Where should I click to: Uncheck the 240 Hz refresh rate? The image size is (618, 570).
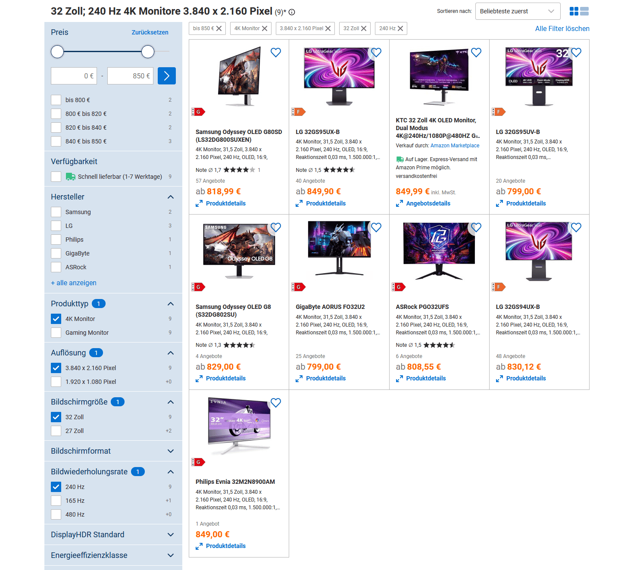pos(56,487)
